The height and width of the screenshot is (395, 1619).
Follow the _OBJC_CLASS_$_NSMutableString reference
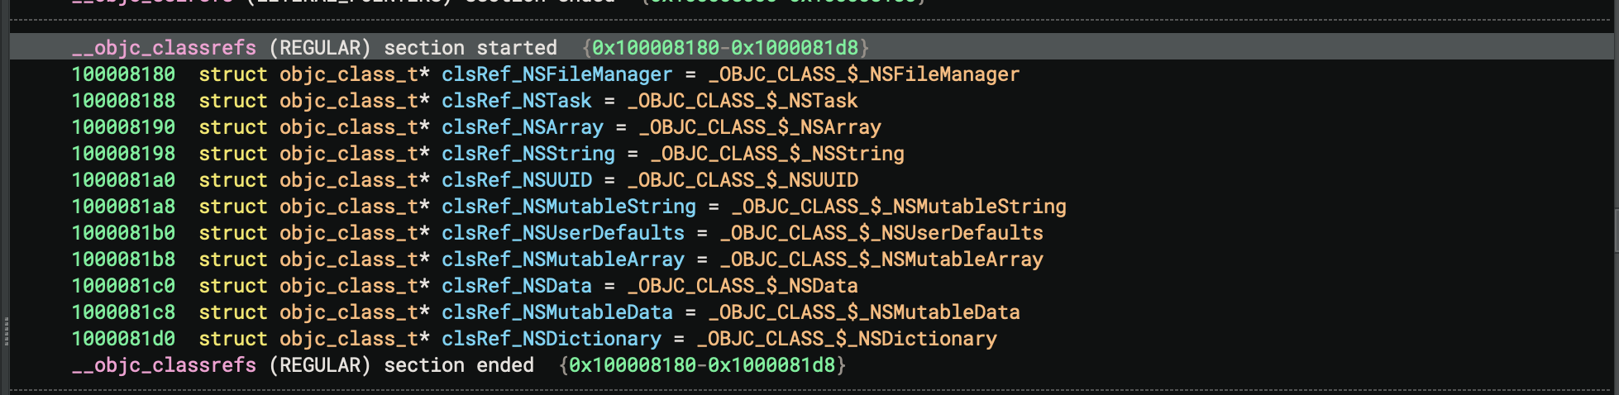point(899,207)
